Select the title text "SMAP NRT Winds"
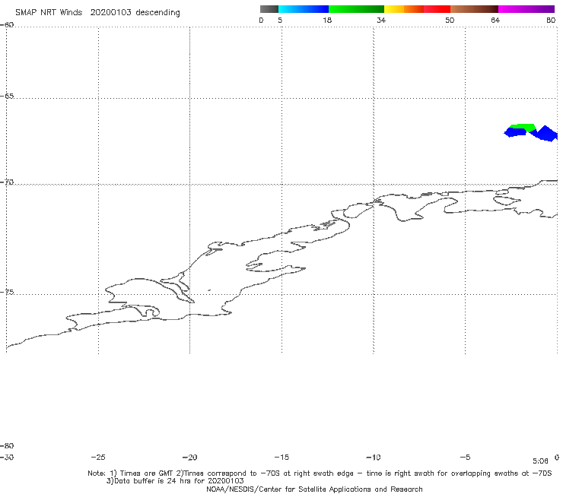563x494 pixels. tap(49, 13)
